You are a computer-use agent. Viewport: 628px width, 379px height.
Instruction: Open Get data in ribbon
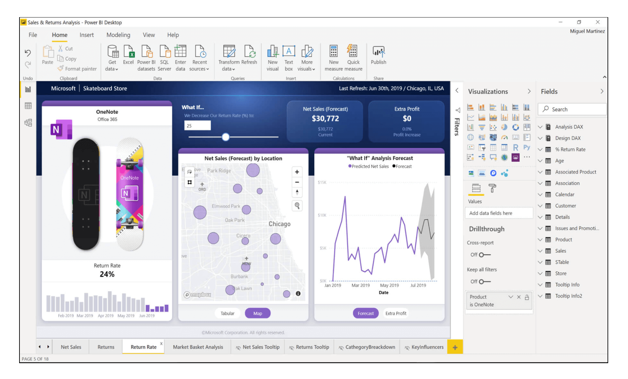tap(112, 58)
